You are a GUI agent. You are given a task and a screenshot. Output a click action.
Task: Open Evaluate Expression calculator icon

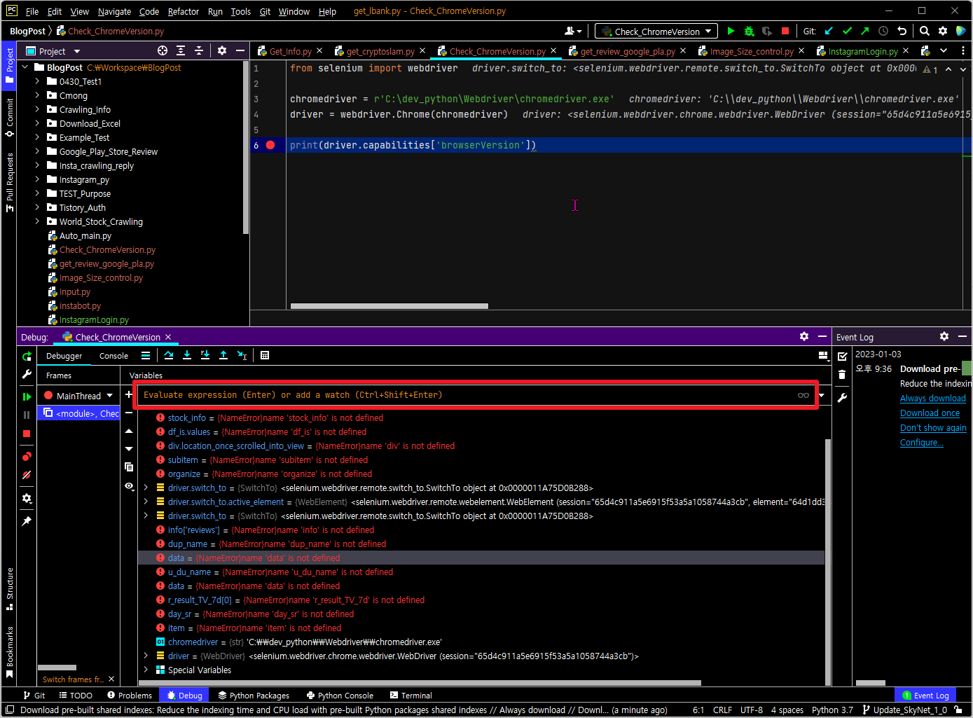coord(265,355)
